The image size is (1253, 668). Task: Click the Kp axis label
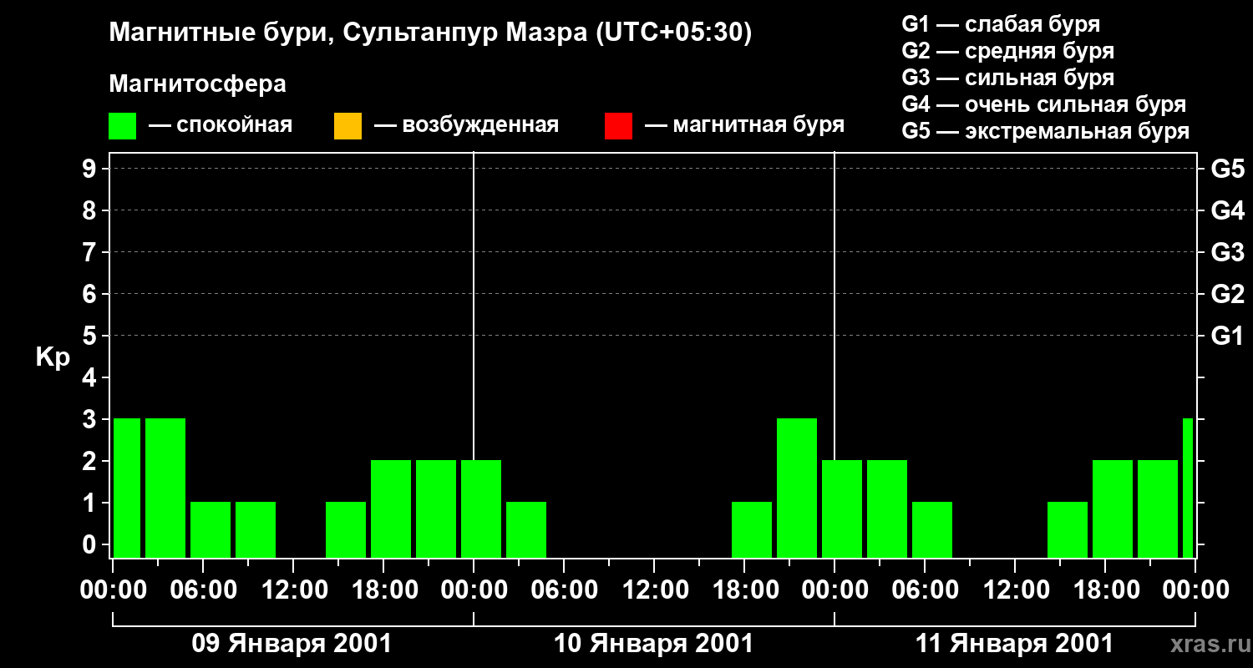click(x=53, y=357)
